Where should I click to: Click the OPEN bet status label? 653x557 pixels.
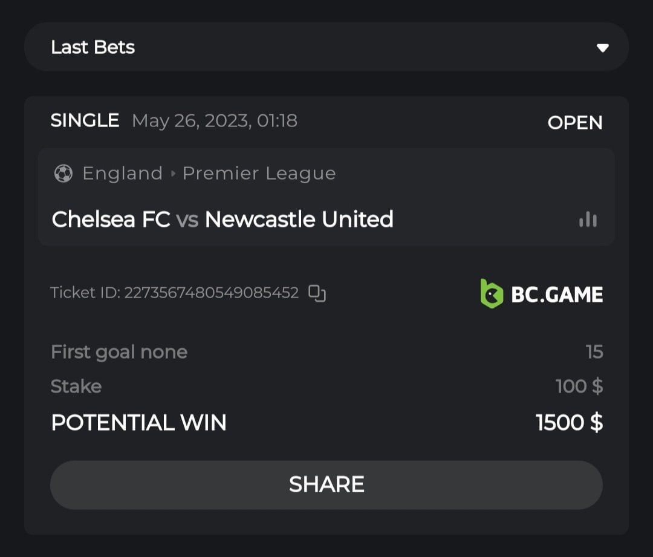574,123
